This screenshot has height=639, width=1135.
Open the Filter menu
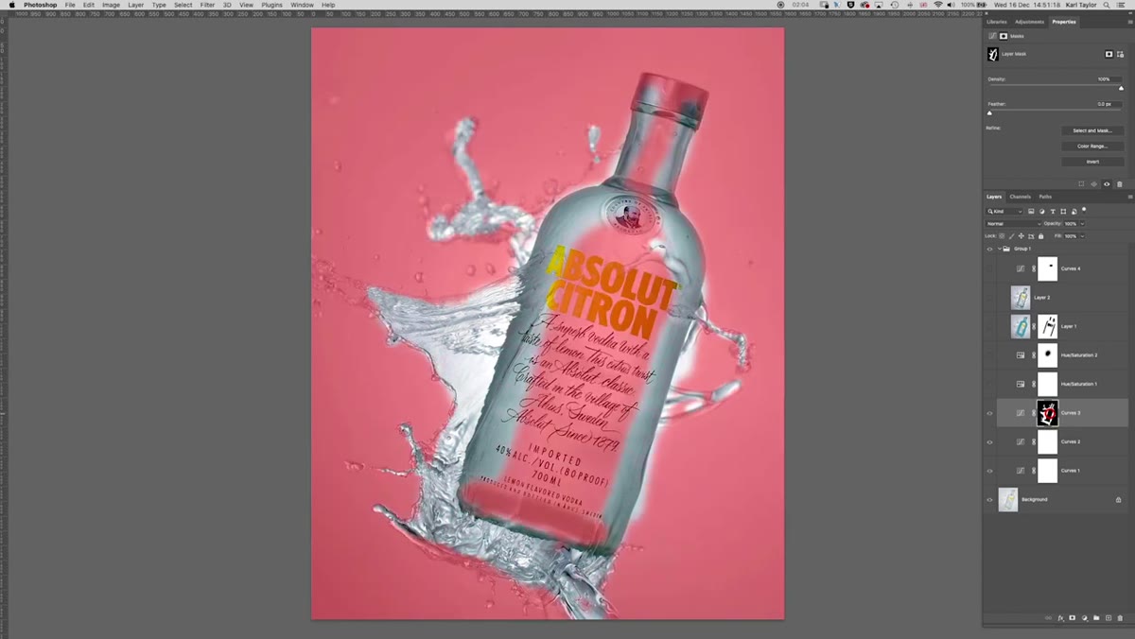pyautogui.click(x=207, y=5)
